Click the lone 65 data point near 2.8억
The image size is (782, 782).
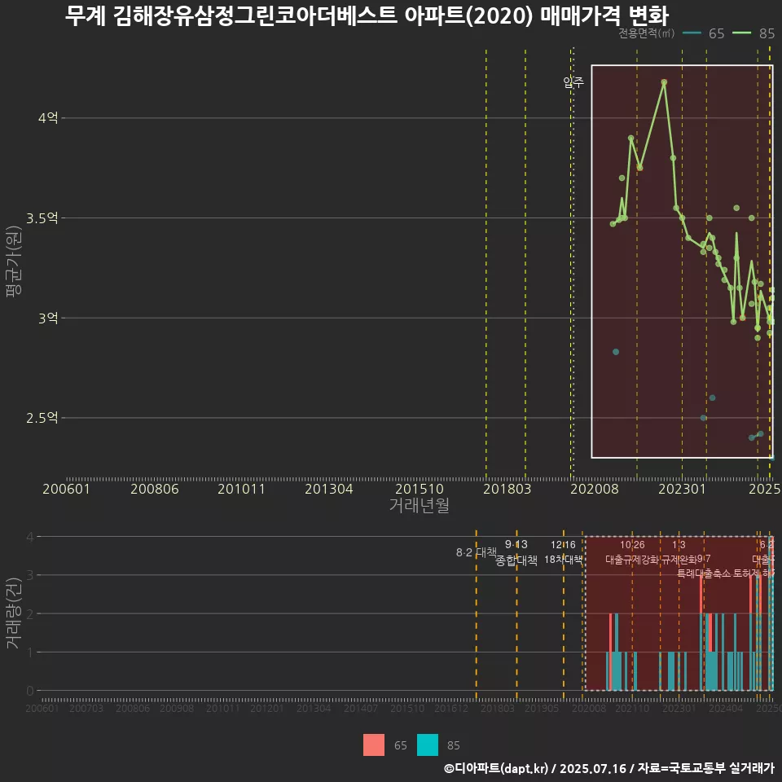click(x=616, y=352)
